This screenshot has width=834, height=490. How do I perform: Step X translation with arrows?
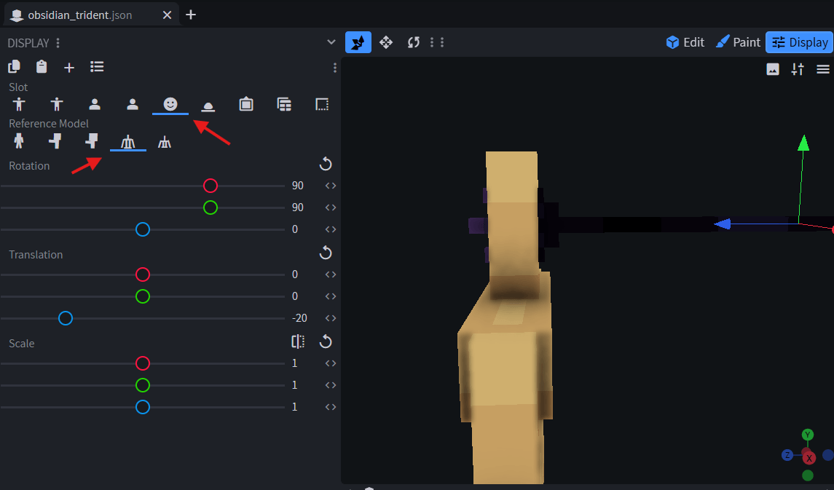click(x=331, y=274)
